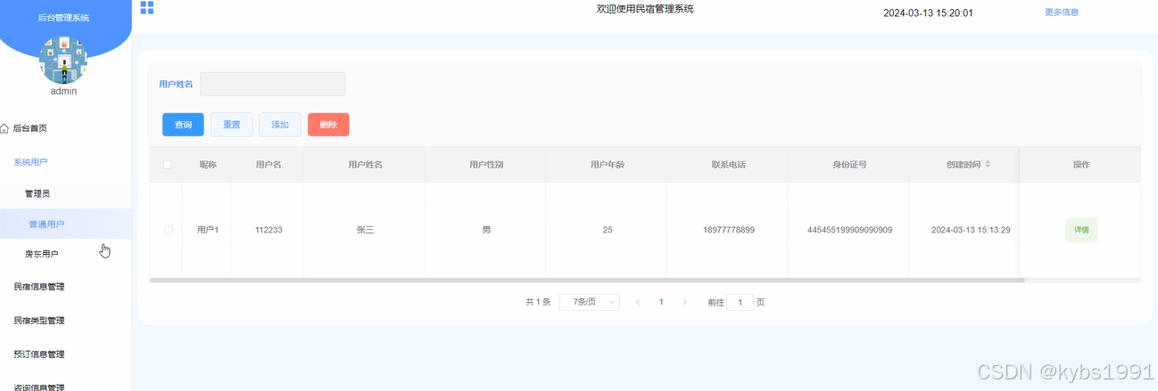Go to previous page arrow
Screen dimensions: 1158x391
(x=638, y=302)
